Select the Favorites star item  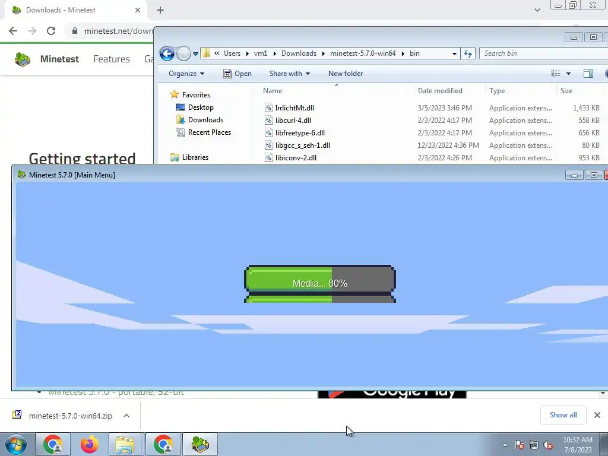tap(190, 95)
